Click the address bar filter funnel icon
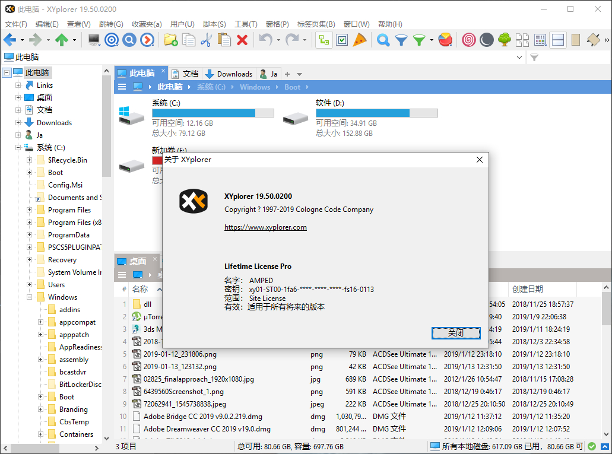Screen dimensions: 612x454 coord(534,58)
